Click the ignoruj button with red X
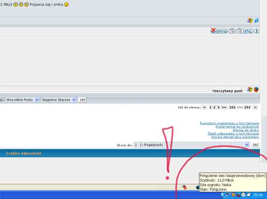The height and width of the screenshot is (199, 267). (219, 31)
